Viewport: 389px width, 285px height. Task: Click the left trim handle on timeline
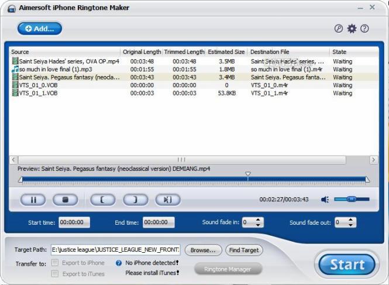click(20, 179)
